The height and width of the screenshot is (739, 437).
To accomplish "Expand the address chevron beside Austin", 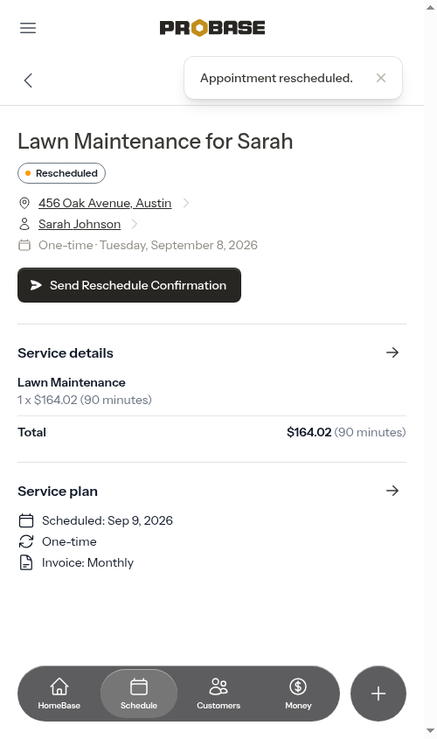I will (186, 203).
